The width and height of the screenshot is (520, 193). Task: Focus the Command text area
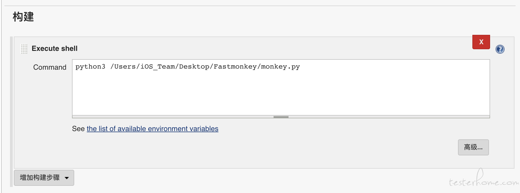tap(281, 87)
